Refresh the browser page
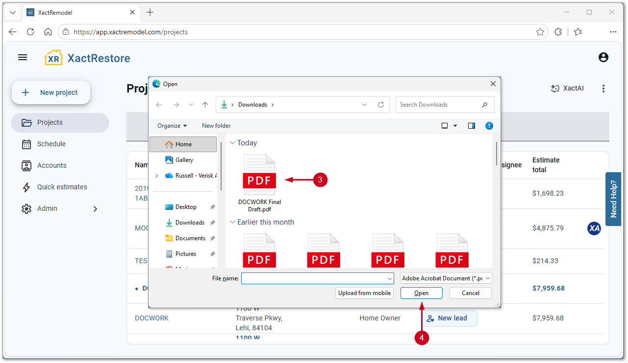The image size is (628, 363). click(x=30, y=32)
